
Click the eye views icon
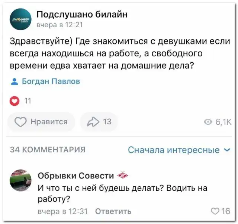click(x=209, y=122)
